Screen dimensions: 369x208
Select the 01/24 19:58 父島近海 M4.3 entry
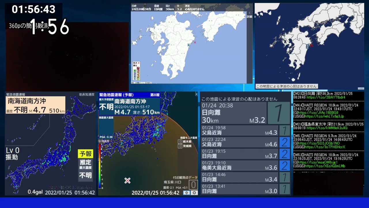[x=240, y=130]
